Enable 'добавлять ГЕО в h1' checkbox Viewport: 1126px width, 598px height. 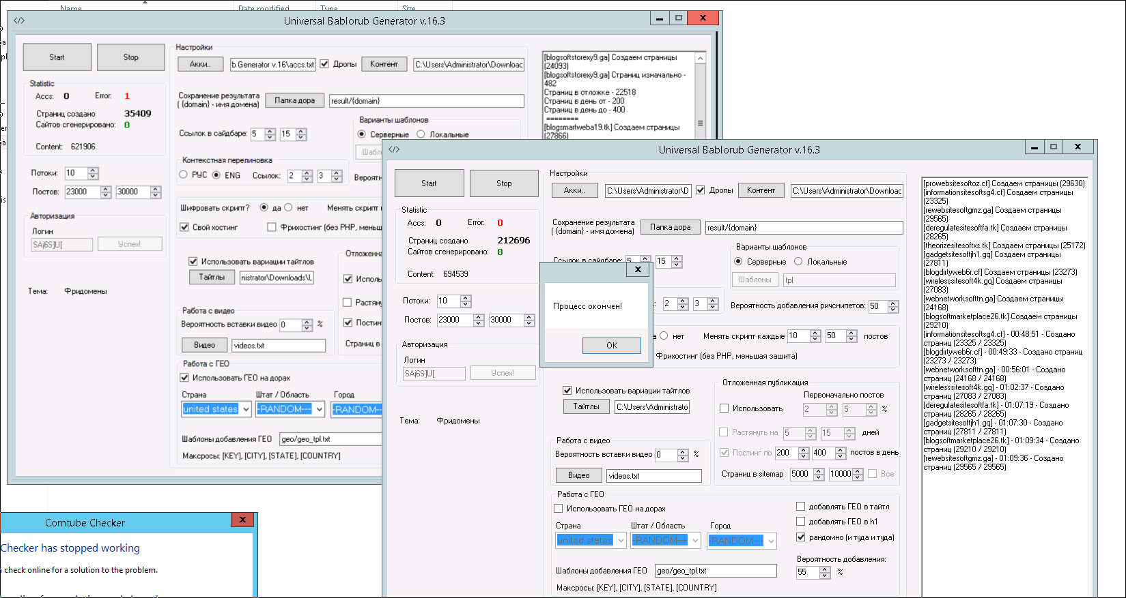click(x=801, y=522)
